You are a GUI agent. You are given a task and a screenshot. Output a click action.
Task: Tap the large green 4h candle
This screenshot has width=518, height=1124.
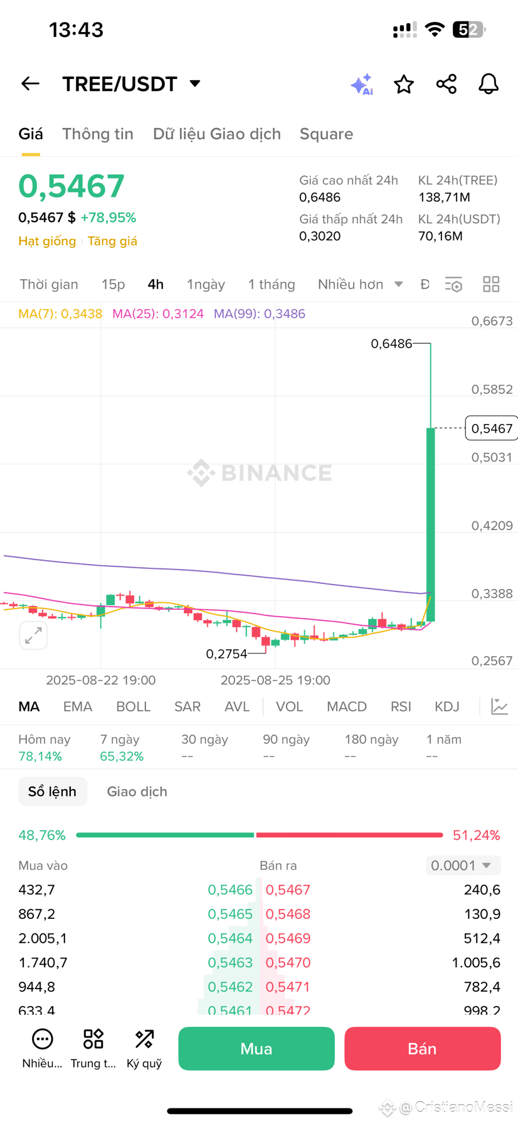(x=431, y=524)
